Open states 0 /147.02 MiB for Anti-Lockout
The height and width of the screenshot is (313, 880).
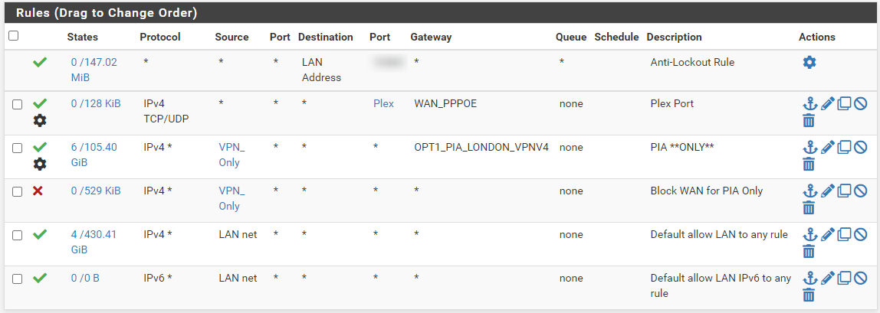pos(94,70)
